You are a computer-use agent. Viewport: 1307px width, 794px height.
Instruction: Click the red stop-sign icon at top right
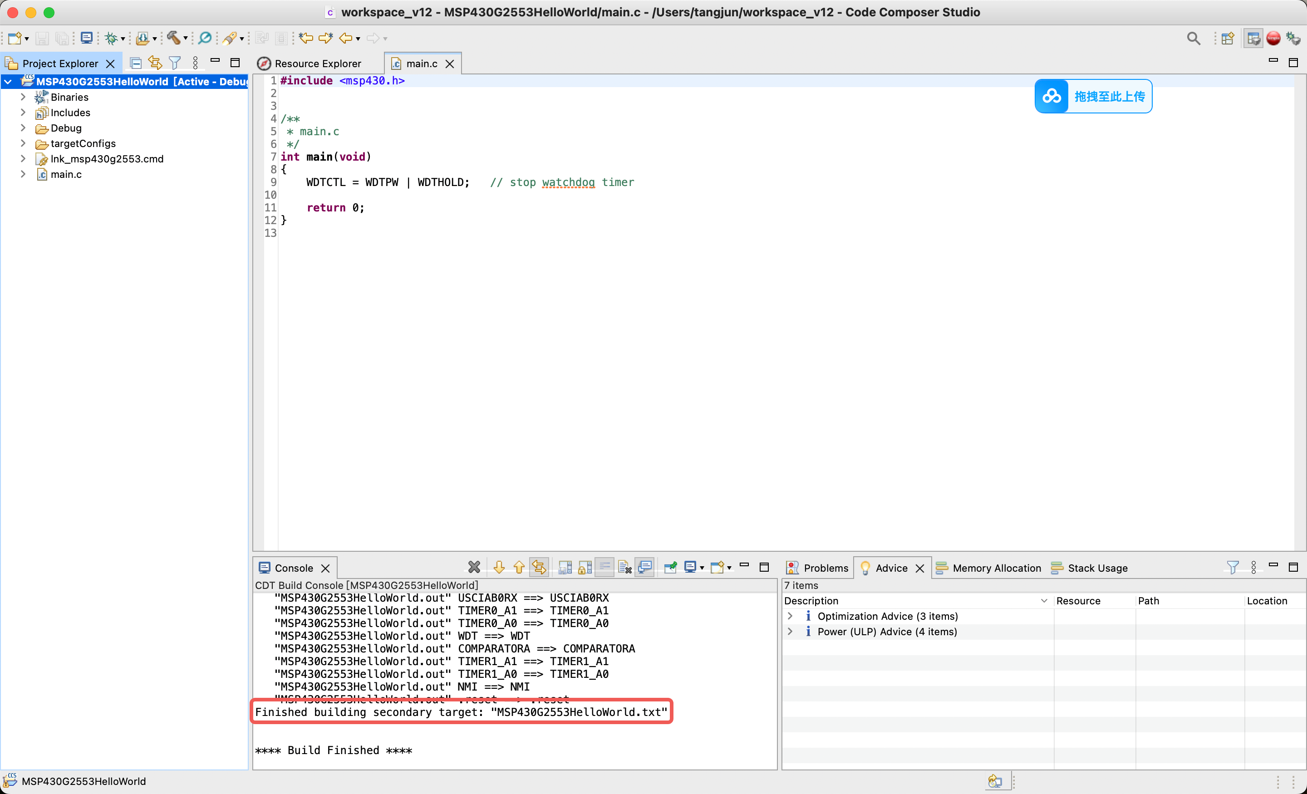tap(1273, 38)
